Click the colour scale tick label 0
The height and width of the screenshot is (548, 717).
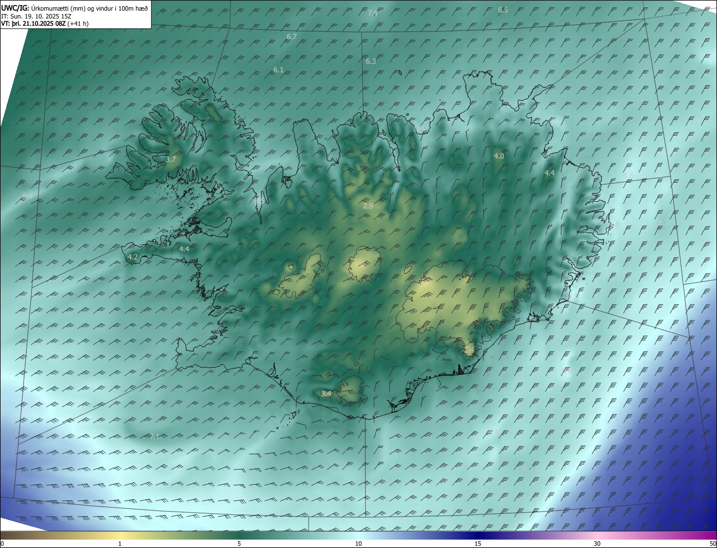[2, 544]
